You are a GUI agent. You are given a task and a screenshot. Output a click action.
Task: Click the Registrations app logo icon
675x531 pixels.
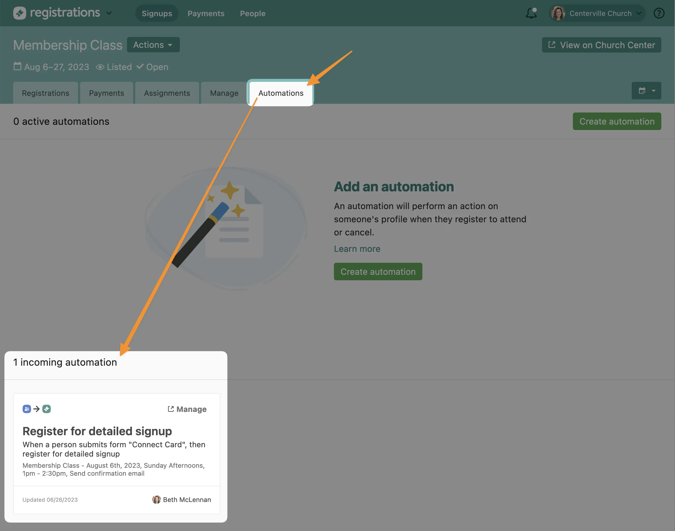click(20, 13)
